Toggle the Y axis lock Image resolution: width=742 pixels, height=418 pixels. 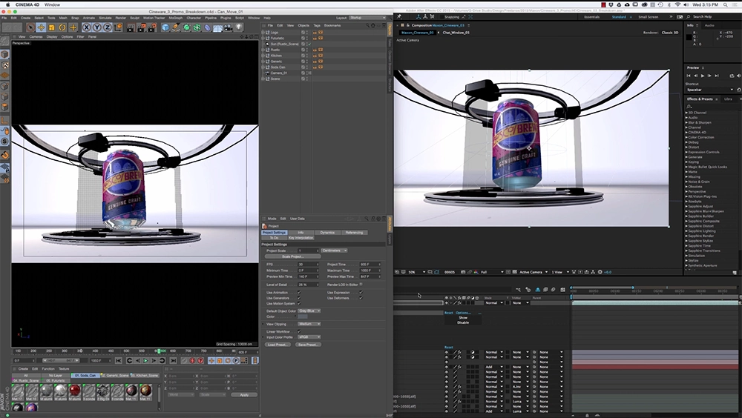click(97, 27)
